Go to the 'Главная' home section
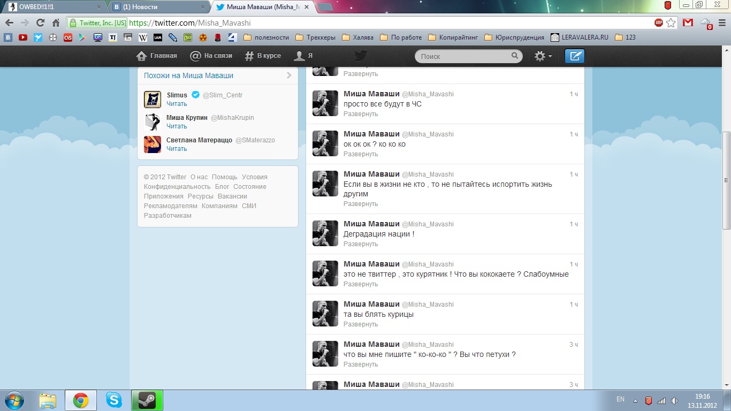 [x=157, y=56]
